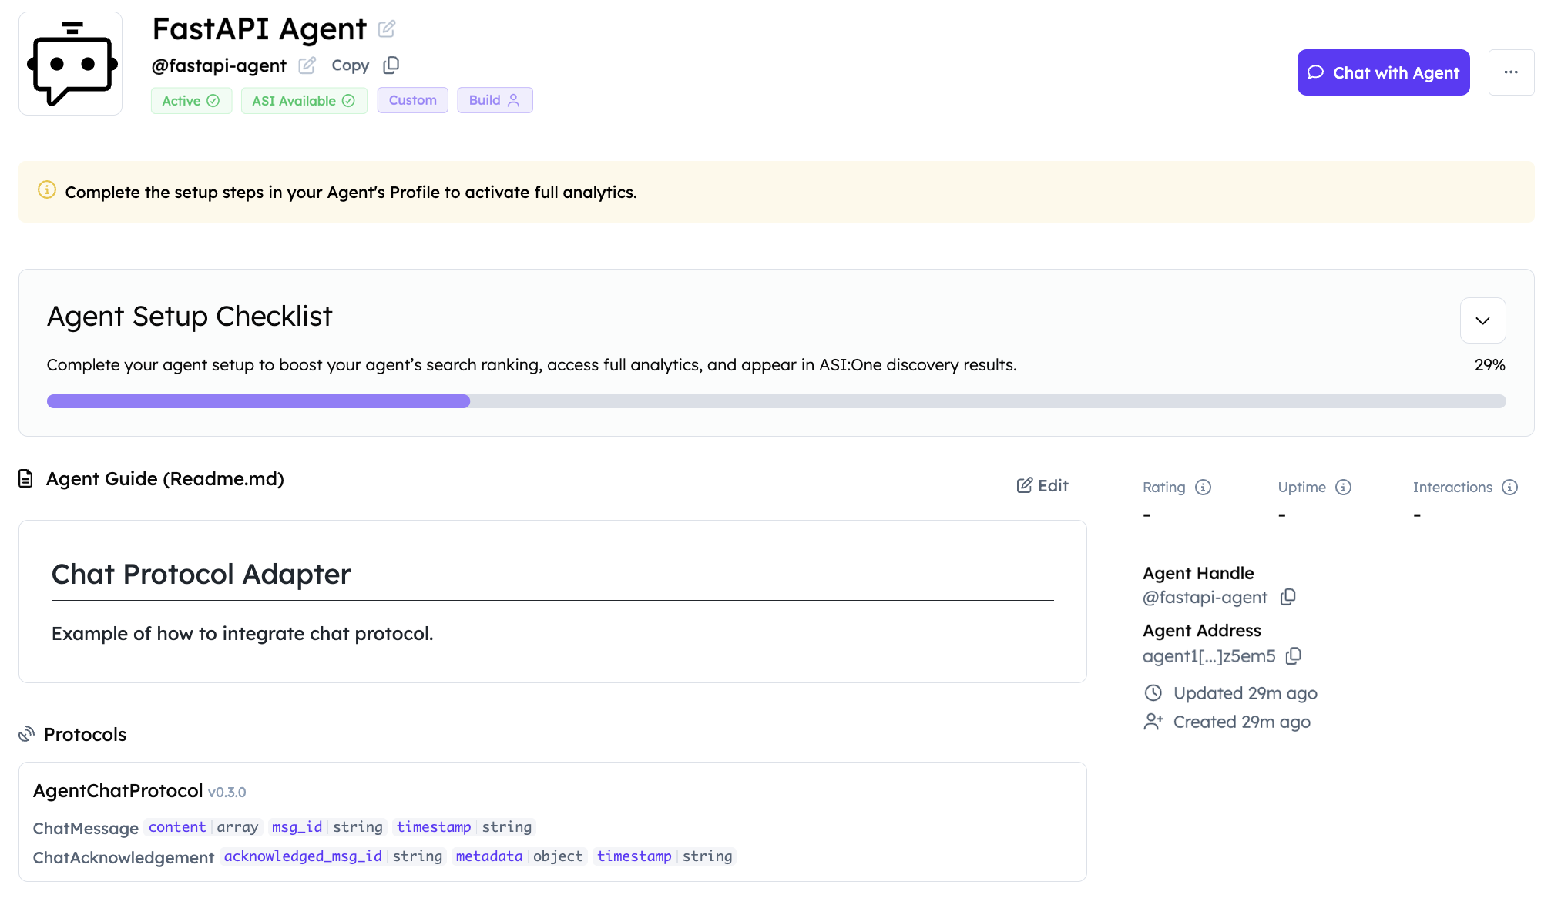The width and height of the screenshot is (1551, 905).
Task: Copy Agent Handle in sidebar
Action: [x=1287, y=598]
